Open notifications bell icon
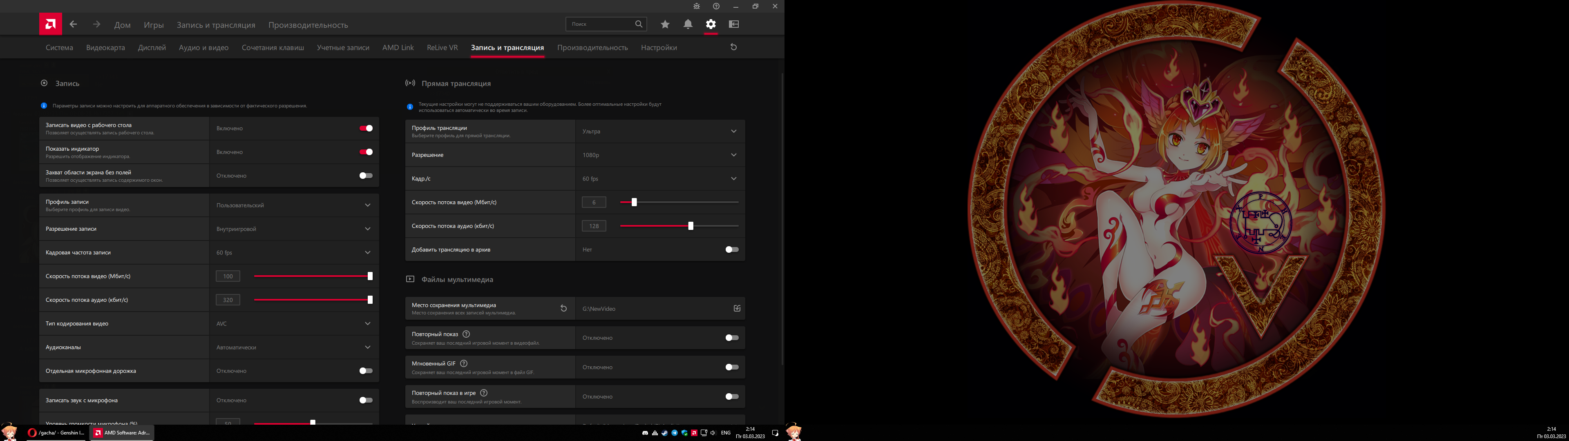Image resolution: width=1569 pixels, height=441 pixels. [x=688, y=24]
